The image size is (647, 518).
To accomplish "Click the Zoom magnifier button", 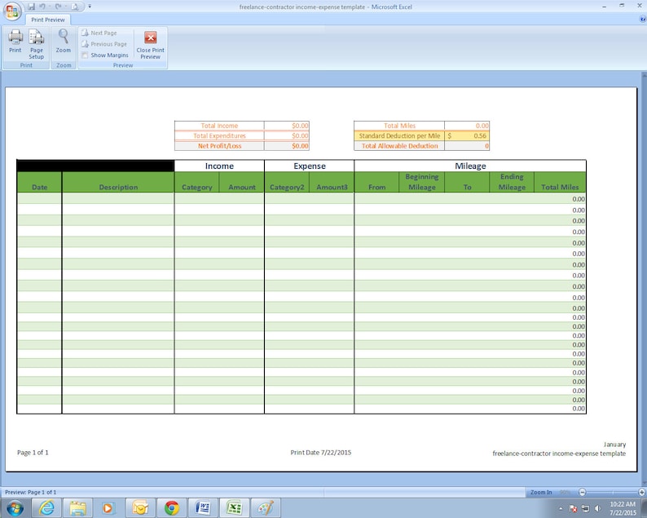I will coord(64,42).
